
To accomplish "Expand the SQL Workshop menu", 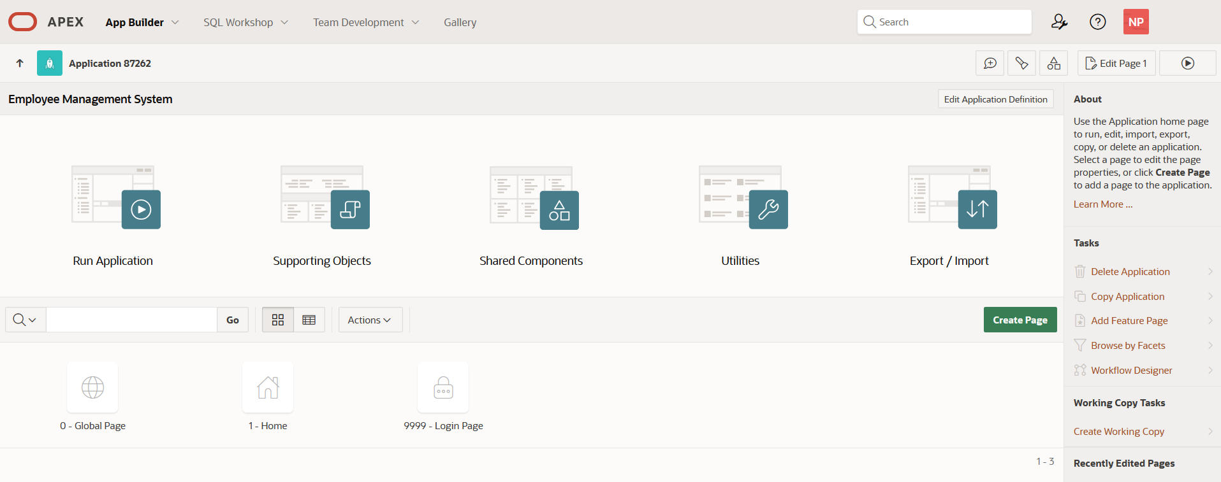I will (x=245, y=22).
